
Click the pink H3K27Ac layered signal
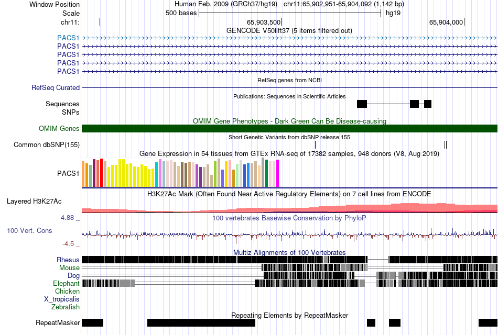pos(289,208)
